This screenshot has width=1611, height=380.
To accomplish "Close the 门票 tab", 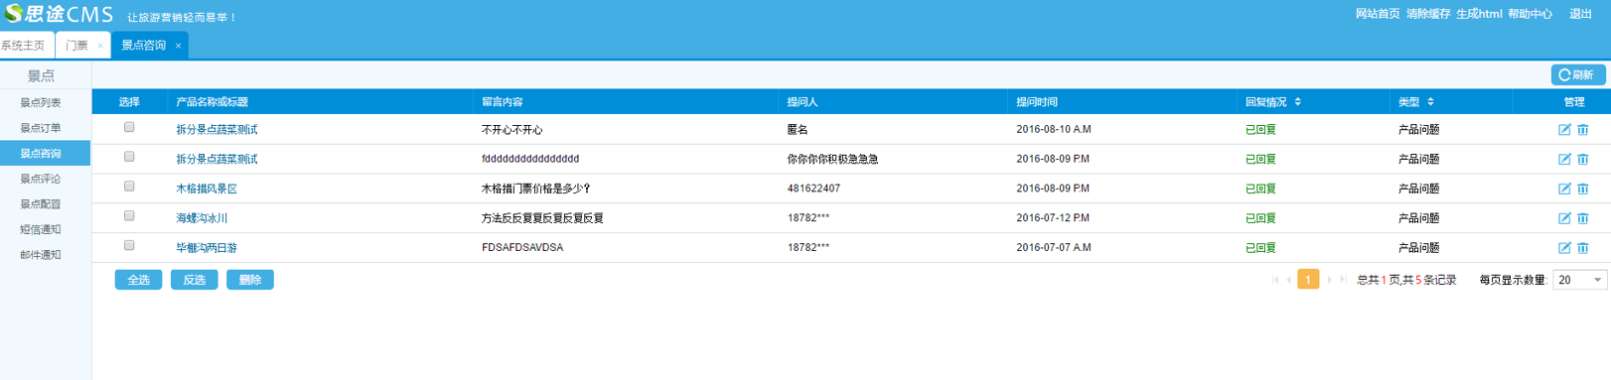I will tap(100, 46).
